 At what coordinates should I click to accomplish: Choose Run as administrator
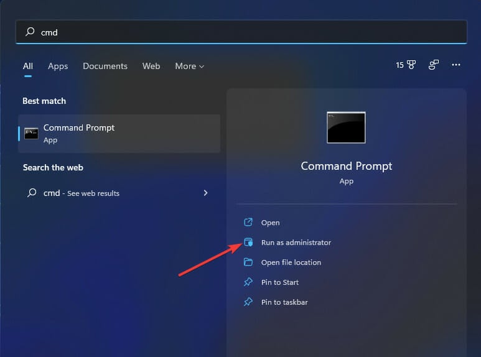[296, 243]
